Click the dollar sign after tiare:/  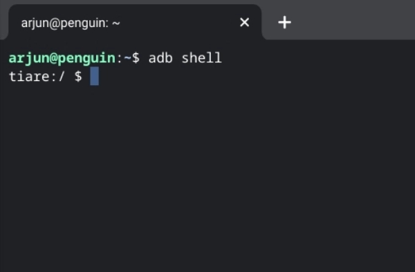coord(78,76)
